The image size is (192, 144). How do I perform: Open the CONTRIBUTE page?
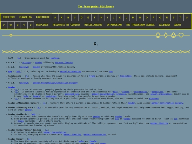coord(43,17)
